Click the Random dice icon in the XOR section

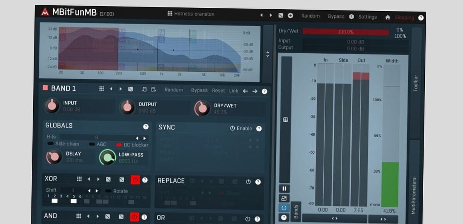point(108,179)
